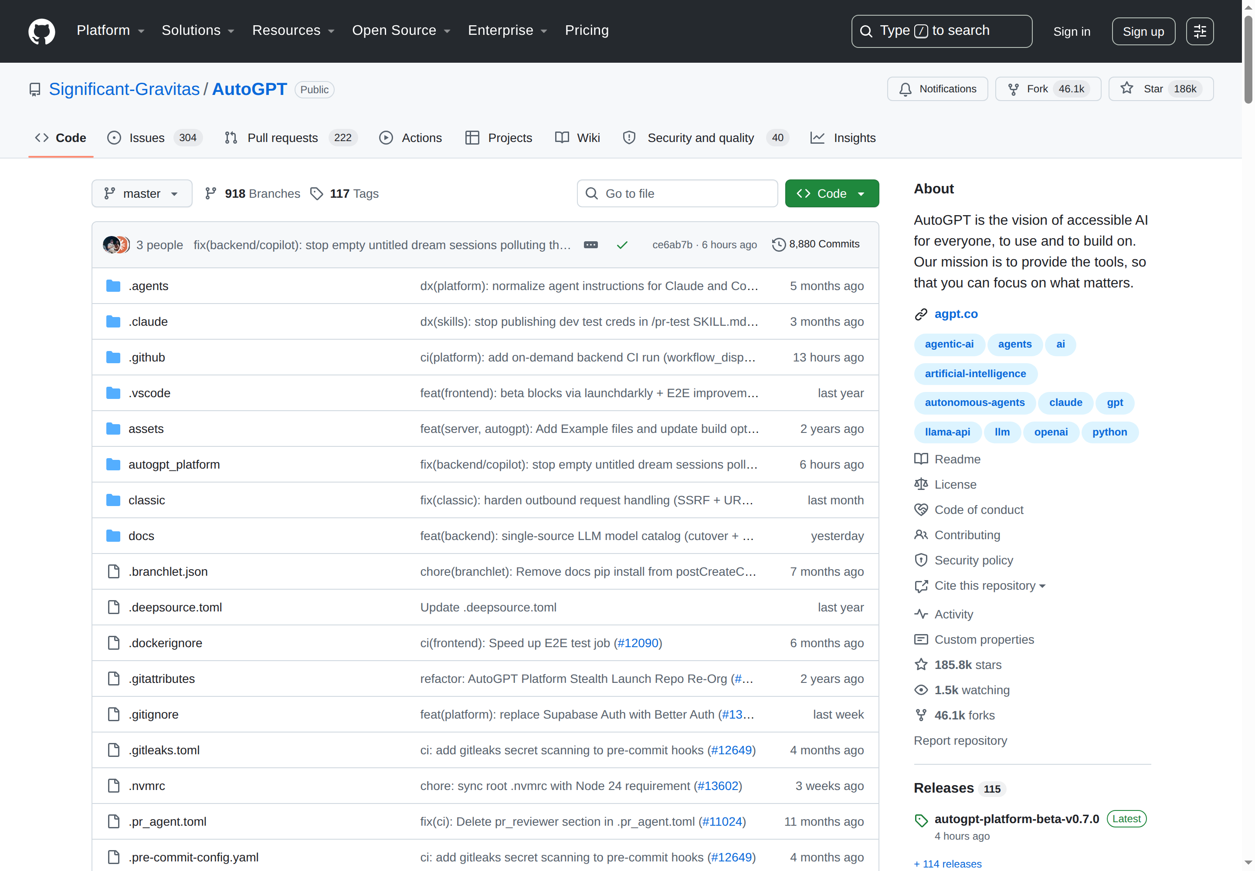This screenshot has height=871, width=1255.
Task: Open the docs folder icon
Action: pyautogui.click(x=113, y=536)
